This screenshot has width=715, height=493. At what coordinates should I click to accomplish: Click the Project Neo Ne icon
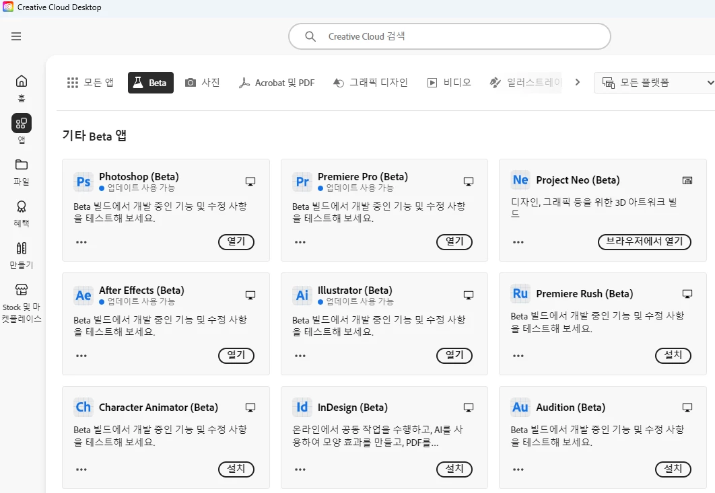pos(520,180)
